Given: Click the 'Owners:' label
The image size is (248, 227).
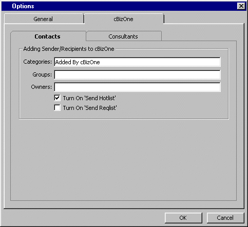Looking at the screenshot, I should tap(41, 87).
